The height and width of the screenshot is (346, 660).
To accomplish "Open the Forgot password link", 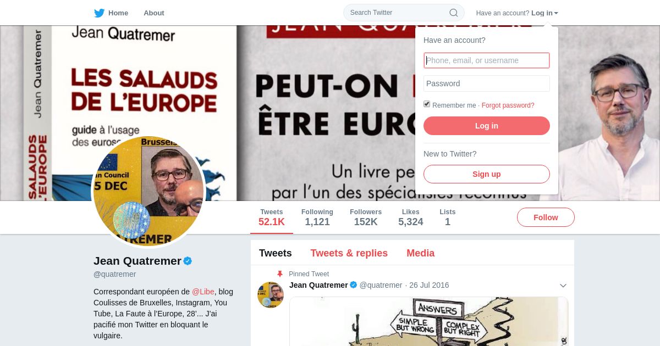I will 508,105.
